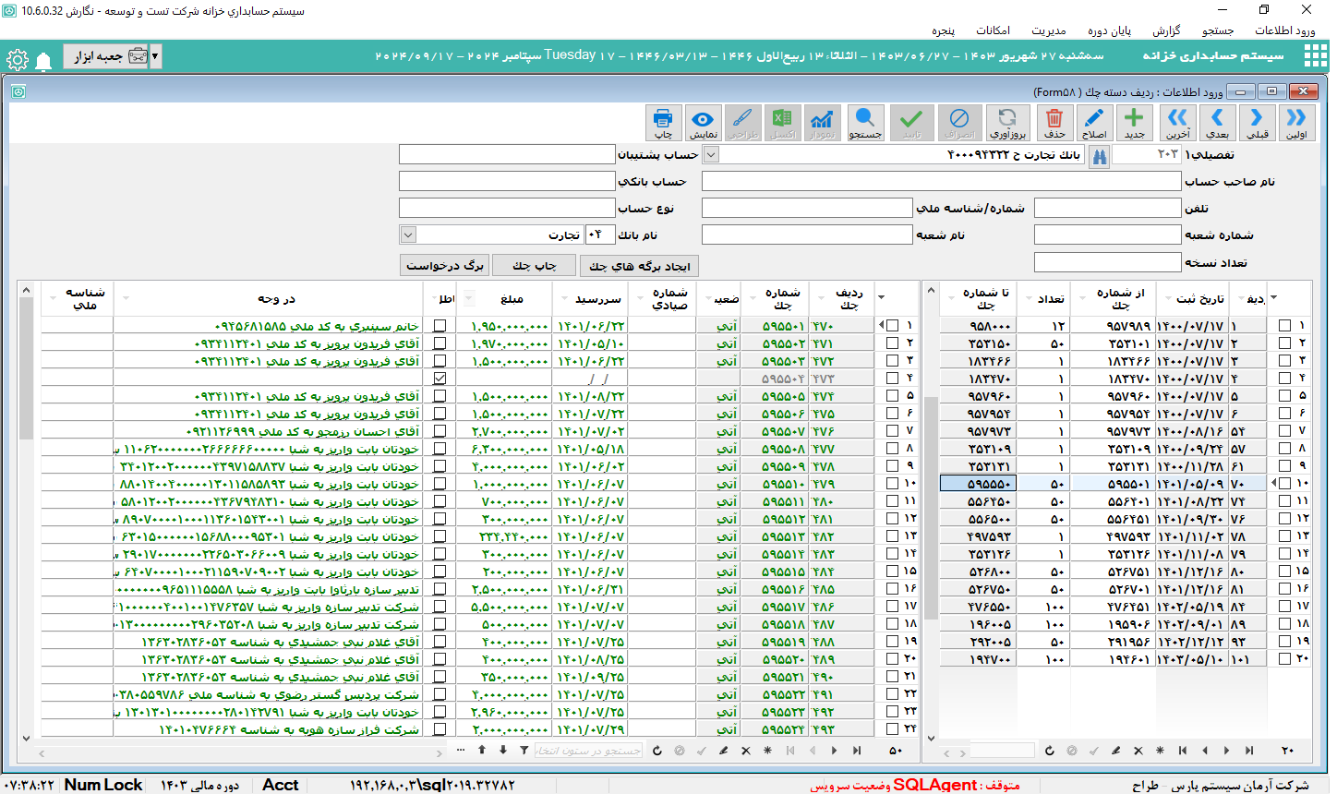The height and width of the screenshot is (794, 1337).
Task: Click the move-up arrow below cheque grid
Action: (x=482, y=751)
